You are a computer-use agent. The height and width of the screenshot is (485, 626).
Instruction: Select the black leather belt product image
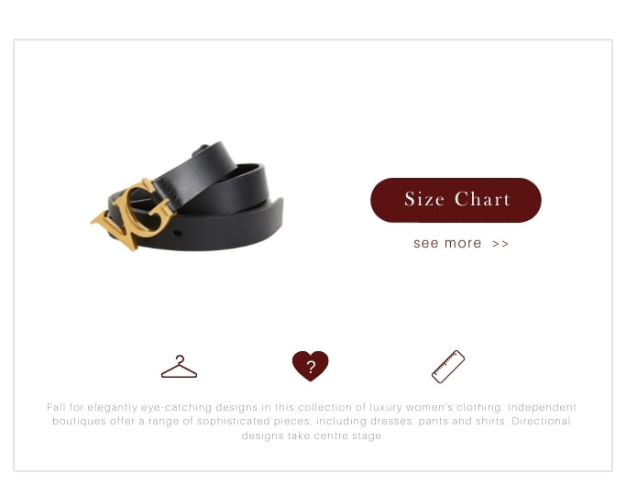pos(187,196)
